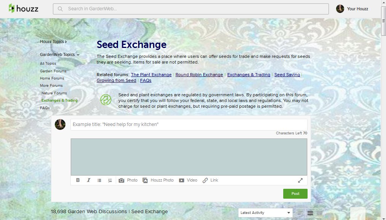Click the "Characters Left 70" counter text
This screenshot has width=386, height=220.
coord(292,133)
